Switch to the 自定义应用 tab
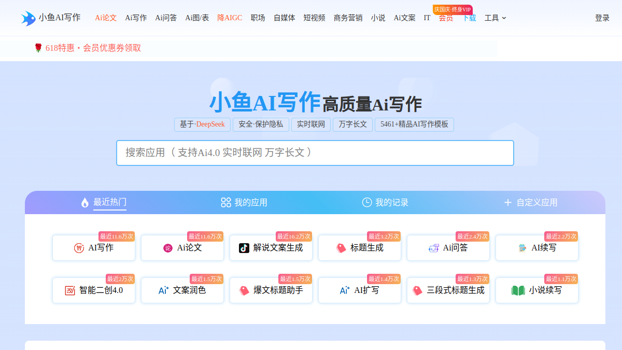622x350 pixels. pyautogui.click(x=537, y=202)
